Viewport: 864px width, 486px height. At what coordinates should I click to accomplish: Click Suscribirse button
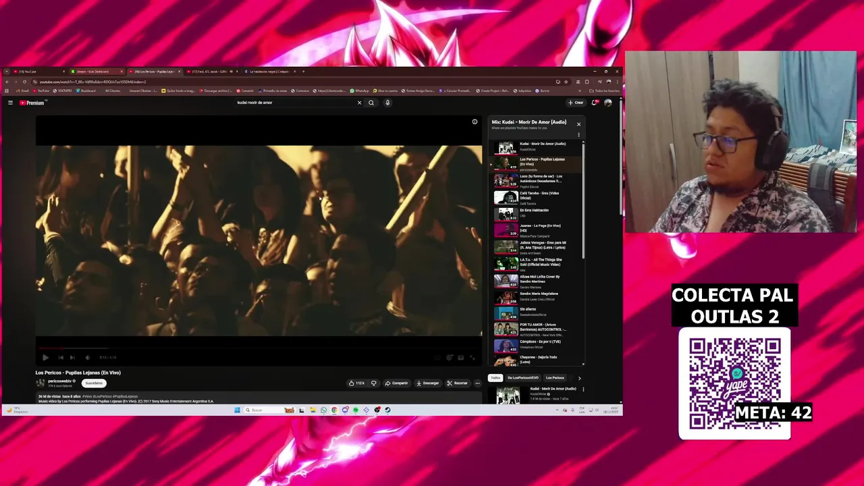(94, 383)
